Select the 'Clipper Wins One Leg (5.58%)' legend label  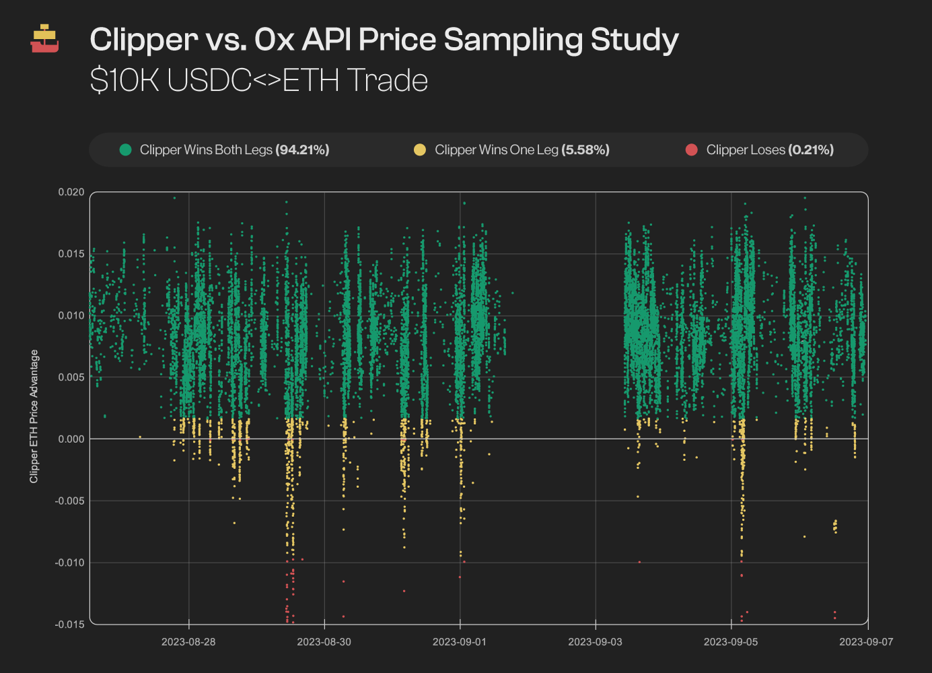522,149
